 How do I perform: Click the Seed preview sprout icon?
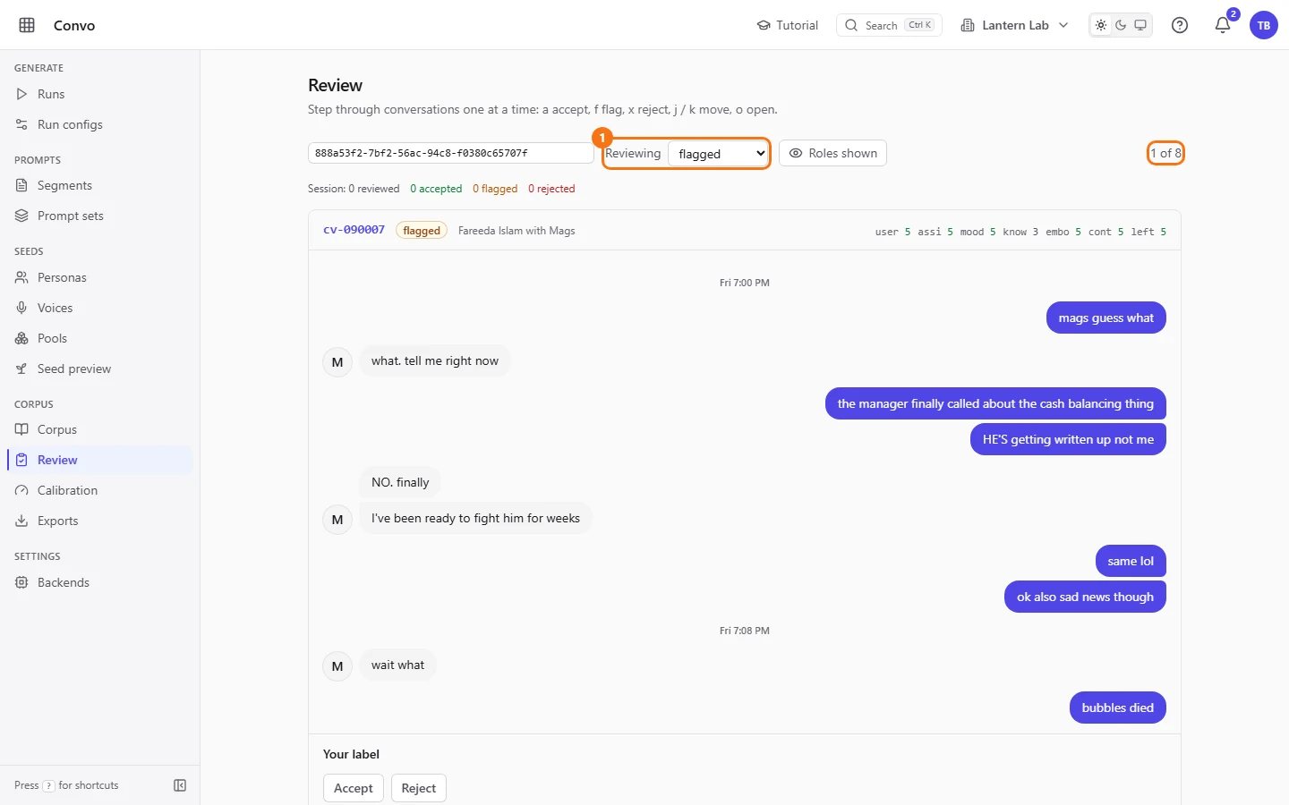coord(21,369)
